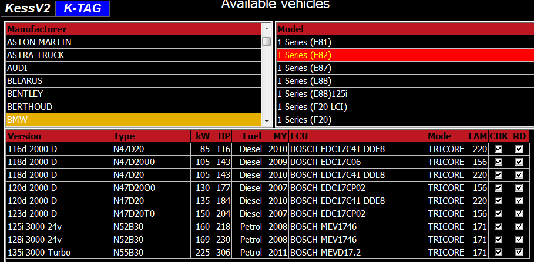Select version 128i 3000 24v
The height and width of the screenshot is (262, 534).
59,240
